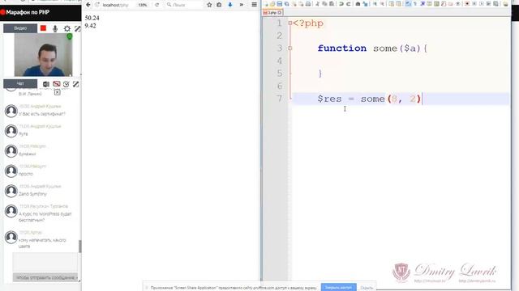Screen dimensions: 519x291
Task: Switch to the Чат tab
Action: coord(20,84)
